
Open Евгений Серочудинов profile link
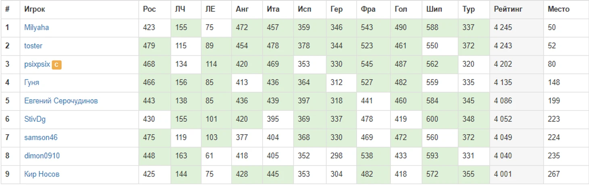coord(61,101)
